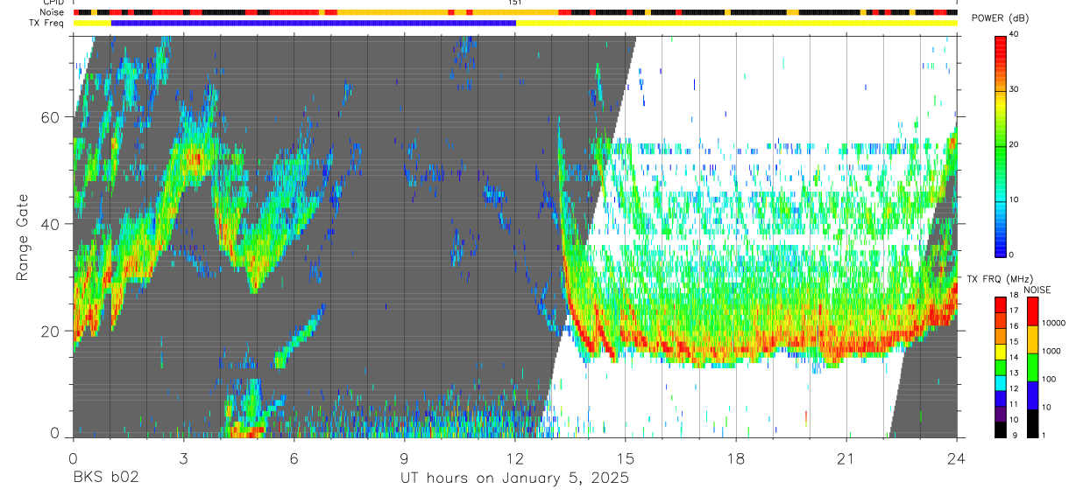
Task: Click the 100 label on noise legend
Action: tap(1049, 380)
